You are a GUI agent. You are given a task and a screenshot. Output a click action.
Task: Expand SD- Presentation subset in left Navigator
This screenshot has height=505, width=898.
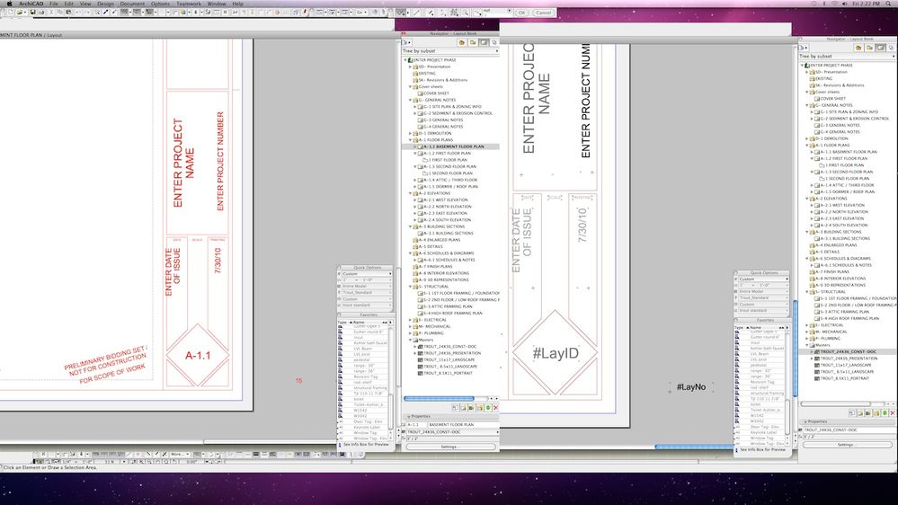(410, 67)
